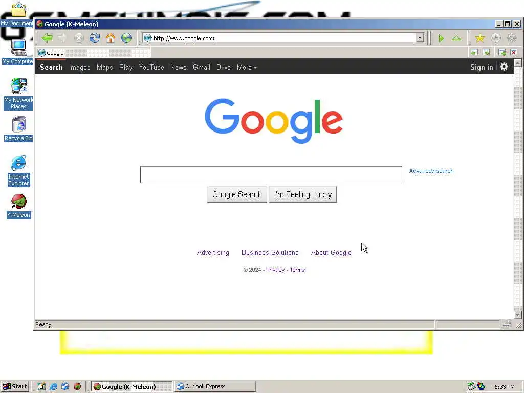Click the network tray icon
524x393 pixels.
[x=471, y=386]
